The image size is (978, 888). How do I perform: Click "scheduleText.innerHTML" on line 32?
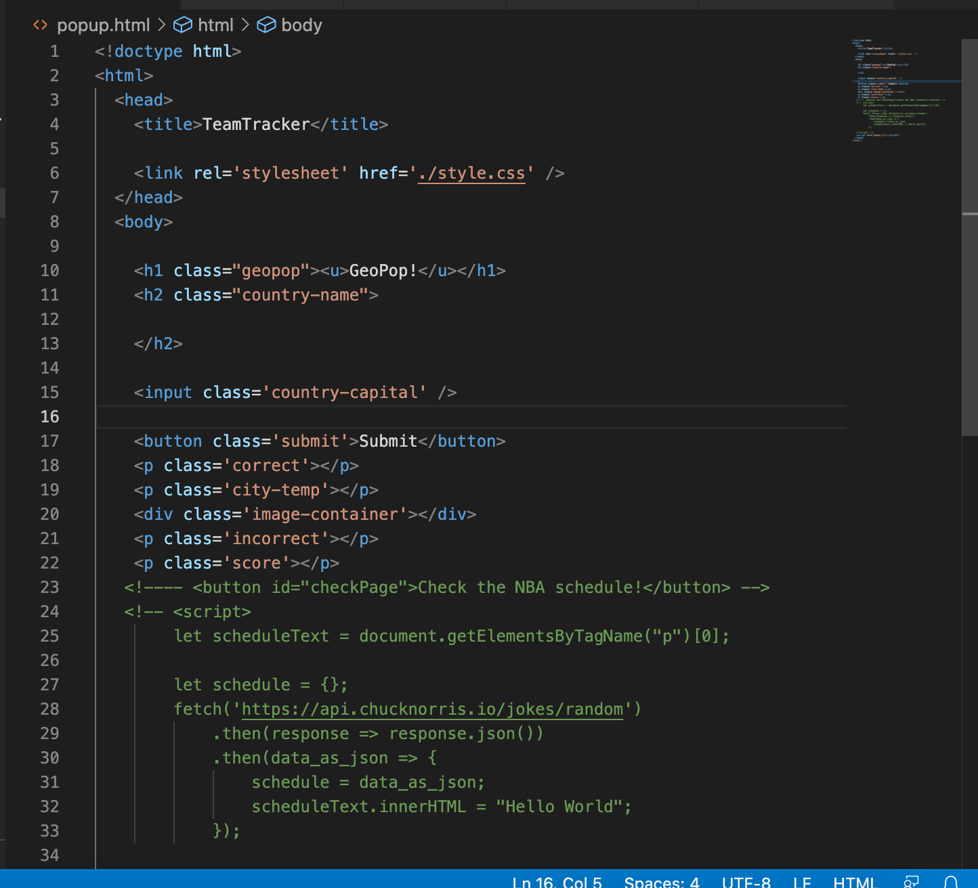pyautogui.click(x=359, y=807)
